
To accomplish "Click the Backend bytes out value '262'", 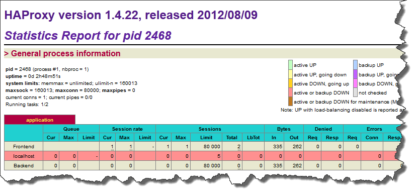I will (x=297, y=166).
